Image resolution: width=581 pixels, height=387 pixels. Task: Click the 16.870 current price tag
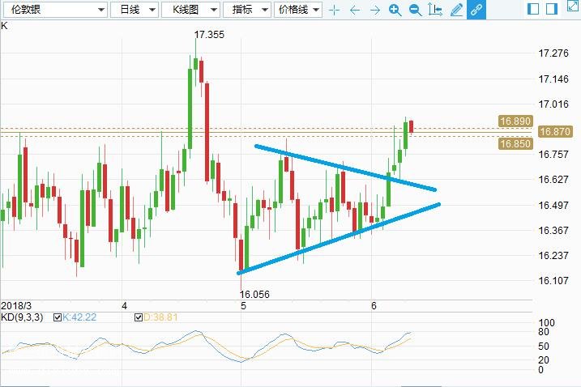555,131
